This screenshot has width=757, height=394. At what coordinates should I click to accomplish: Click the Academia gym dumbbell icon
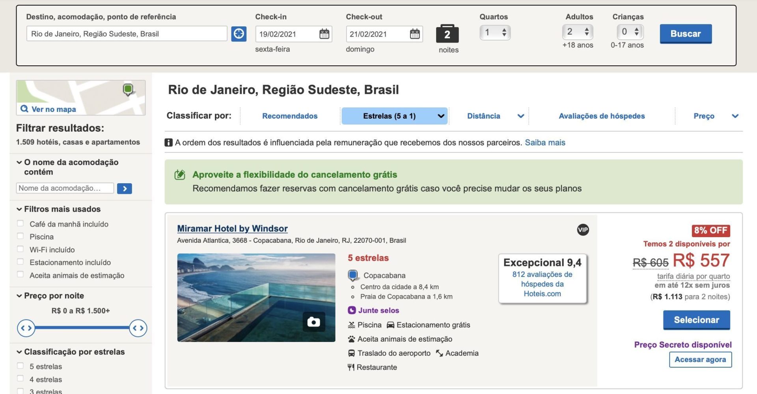(x=439, y=353)
